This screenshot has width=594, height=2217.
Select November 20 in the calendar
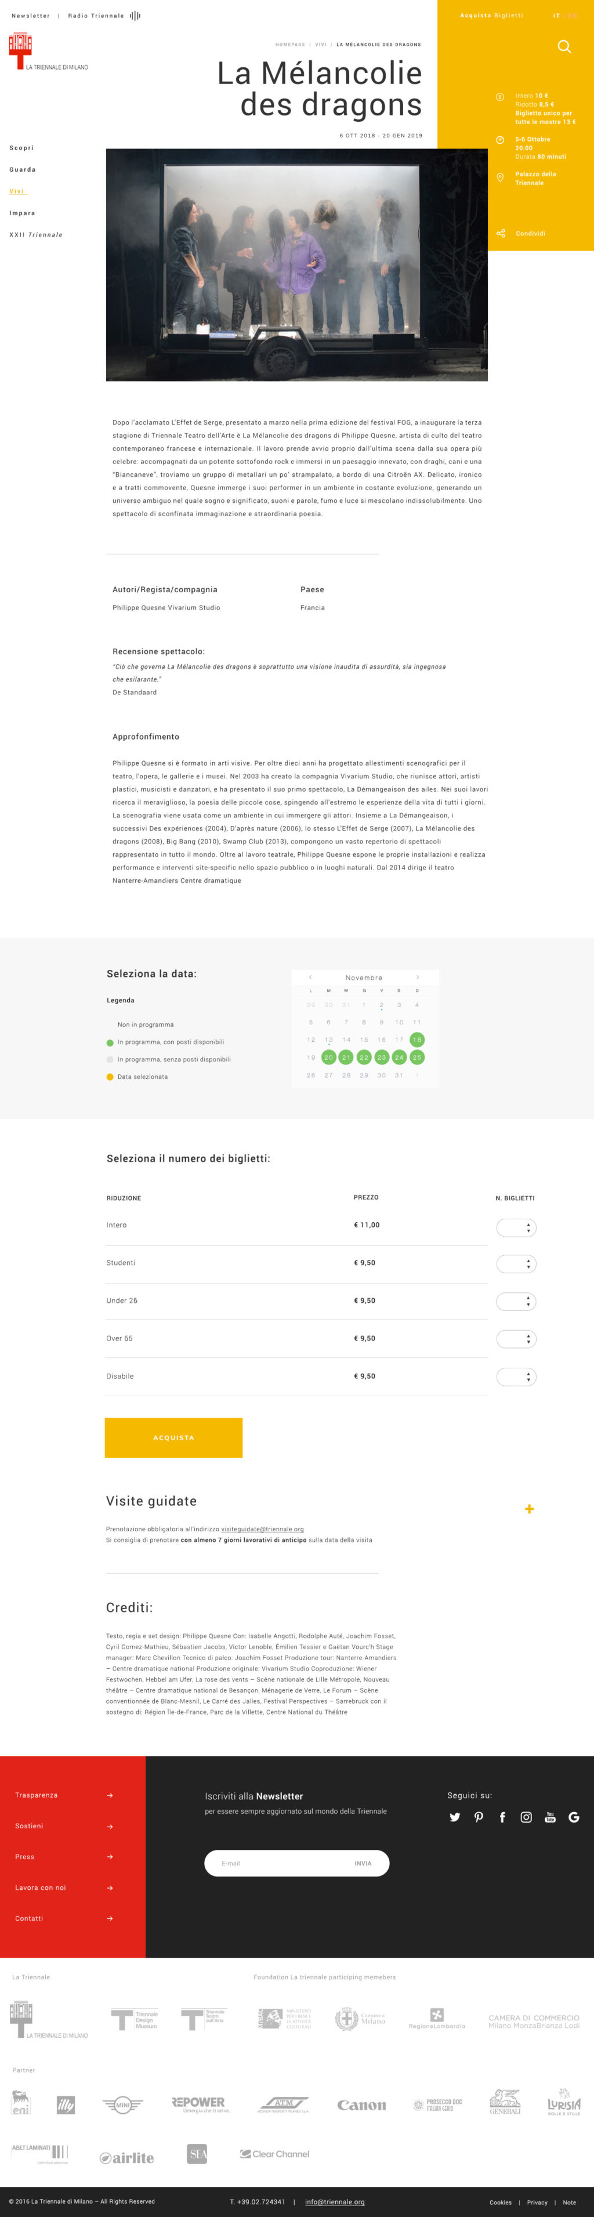(328, 1057)
